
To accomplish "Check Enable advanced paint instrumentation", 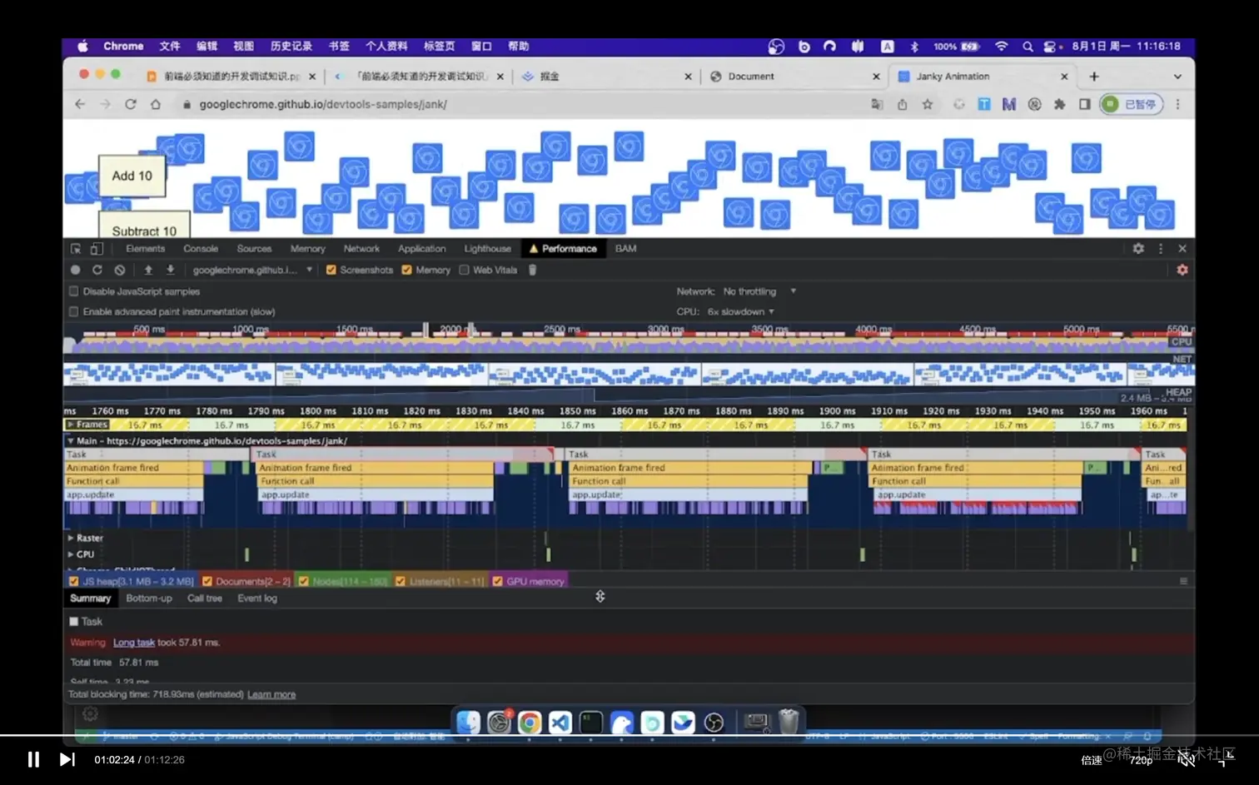I will pyautogui.click(x=73, y=311).
